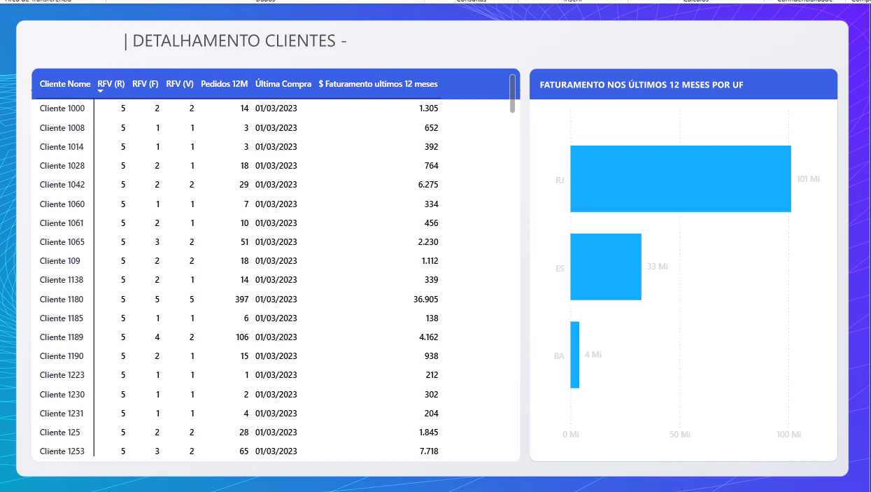Screen dimensions: 871x492
Task: Sort by the RFV (F) column header
Action: click(146, 84)
